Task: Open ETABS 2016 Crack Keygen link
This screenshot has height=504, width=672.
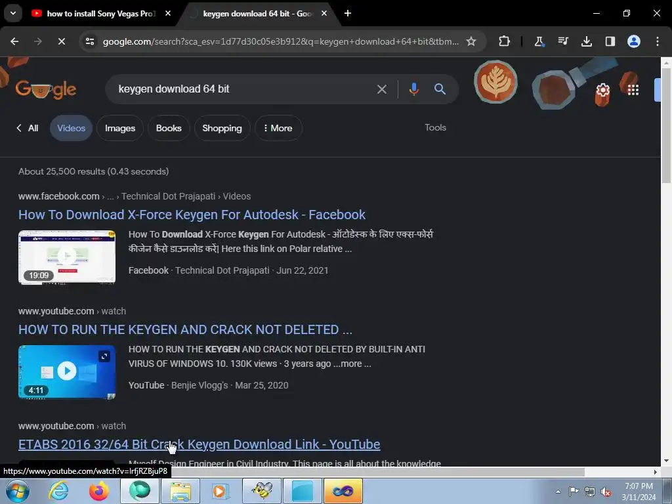Action: point(199,444)
